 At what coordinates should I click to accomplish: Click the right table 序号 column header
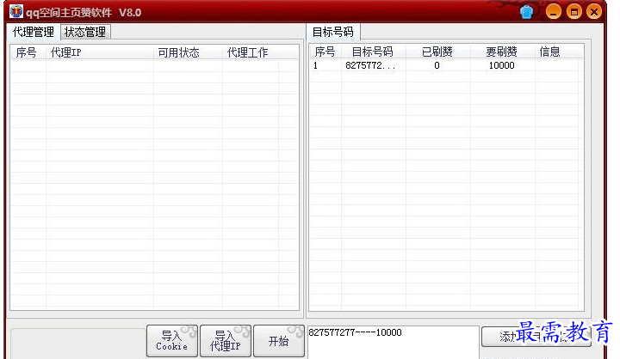coord(325,52)
